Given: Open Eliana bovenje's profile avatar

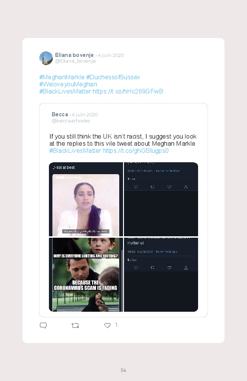Looking at the screenshot, I should pyautogui.click(x=46, y=58).
